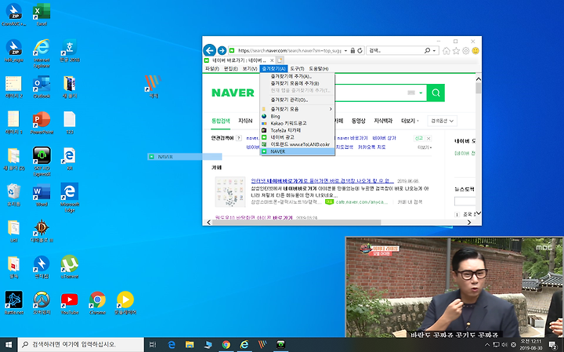Image resolution: width=564 pixels, height=352 pixels.
Task: Open the uTorrent desktop shortcut
Action: point(70,267)
